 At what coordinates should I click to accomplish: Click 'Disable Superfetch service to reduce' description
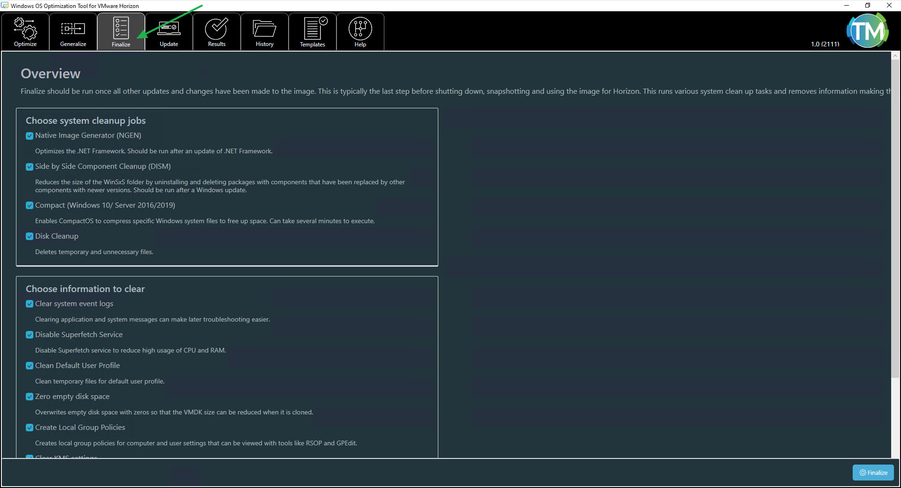130,350
